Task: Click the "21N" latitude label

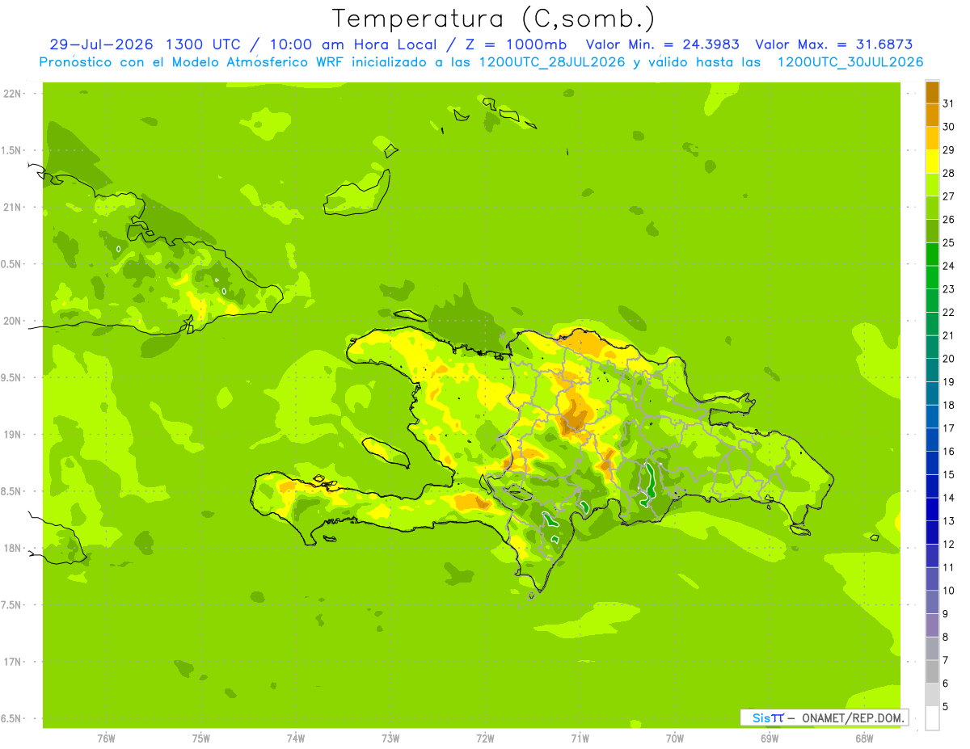Action: pyautogui.click(x=12, y=207)
